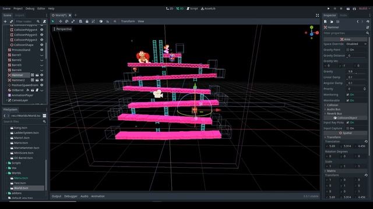Stop the running scene

341,9
